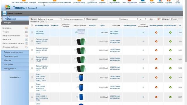The height and width of the screenshot is (105, 187).
Task: Click the Дочерний товар toolbar button
Action: click(x=79, y=2)
